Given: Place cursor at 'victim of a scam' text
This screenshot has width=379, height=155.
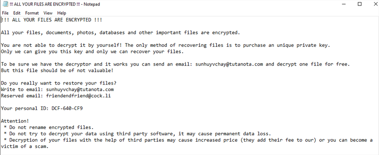Looking at the screenshot, I should pos(25,146).
